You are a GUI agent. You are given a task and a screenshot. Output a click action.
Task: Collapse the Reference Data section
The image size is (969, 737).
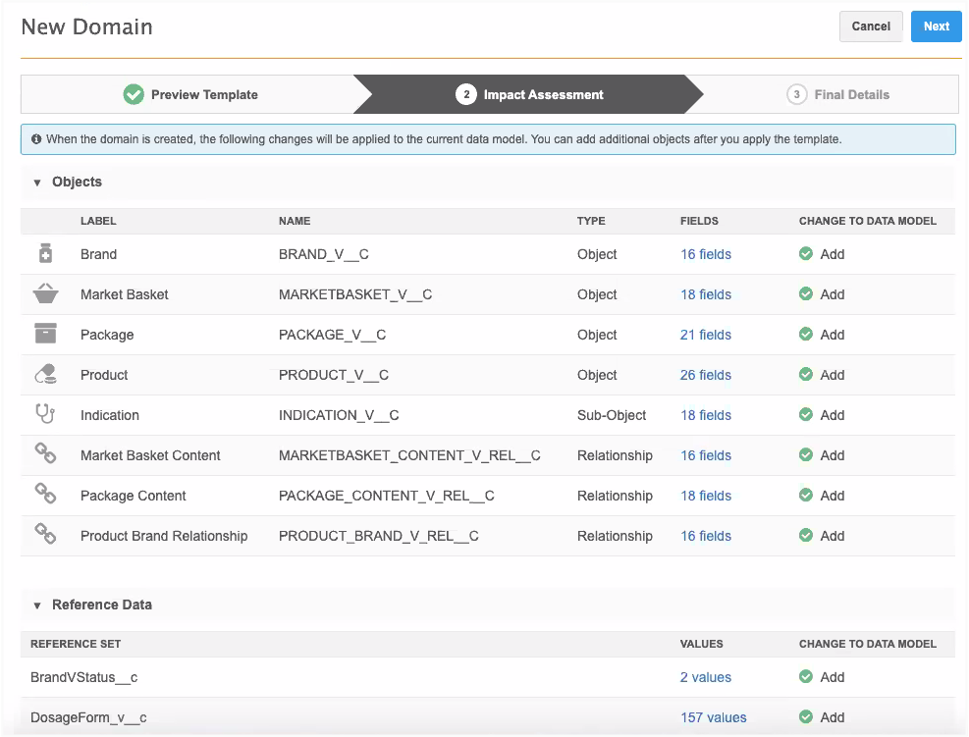coord(37,605)
